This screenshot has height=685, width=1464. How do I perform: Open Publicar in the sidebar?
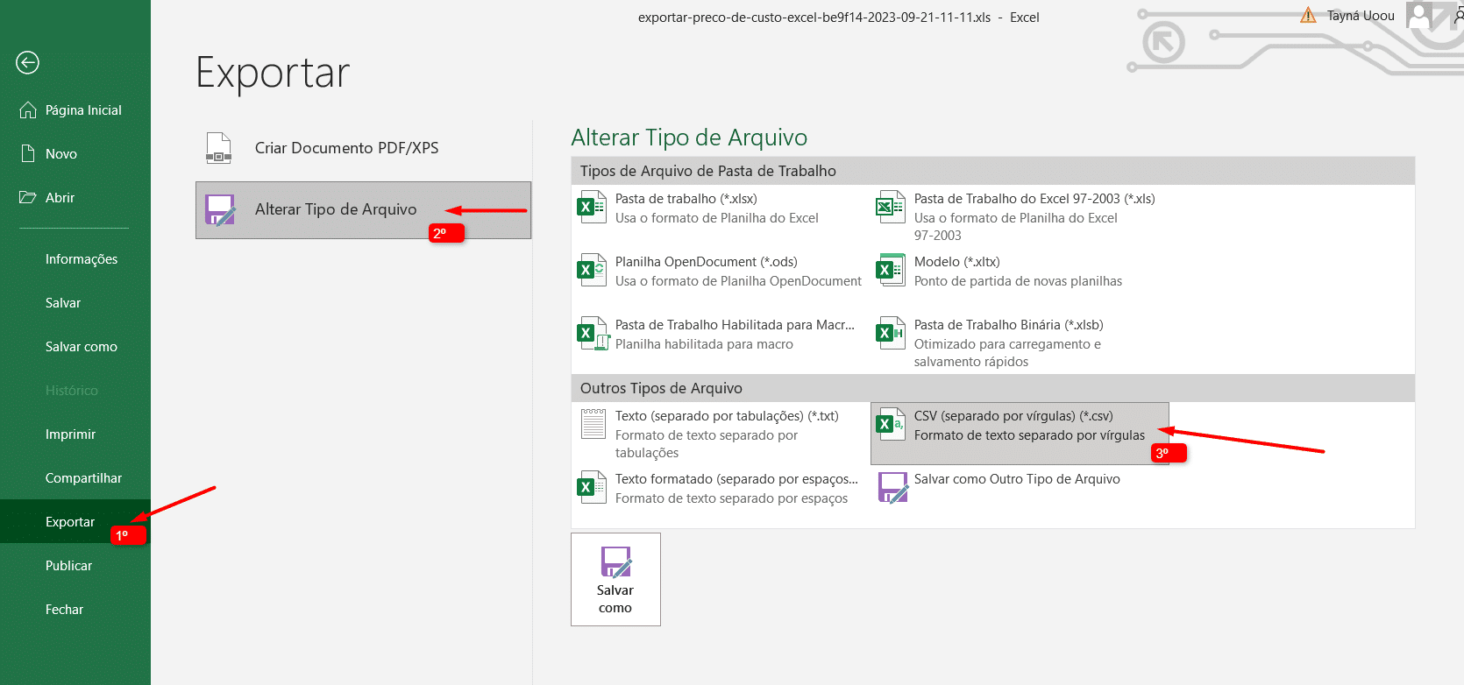tap(68, 566)
